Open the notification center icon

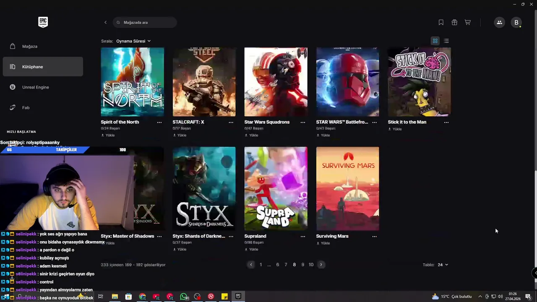coord(528,297)
